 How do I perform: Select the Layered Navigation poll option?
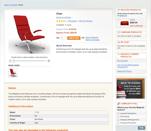coord(118,113)
